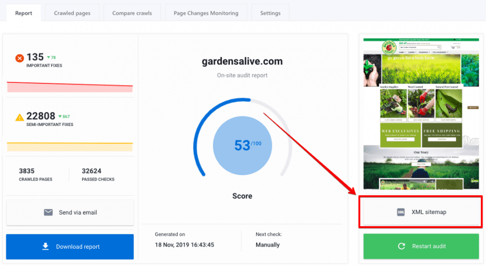Screen dimensions: 486x266
Task: Click the 3835 crawled pages value
Action: pos(27,171)
